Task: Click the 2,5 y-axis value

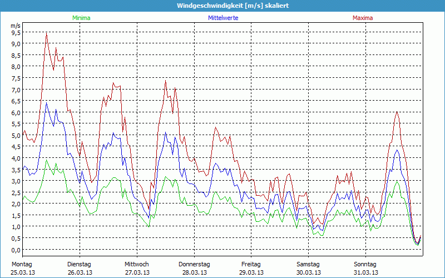Action: point(16,192)
